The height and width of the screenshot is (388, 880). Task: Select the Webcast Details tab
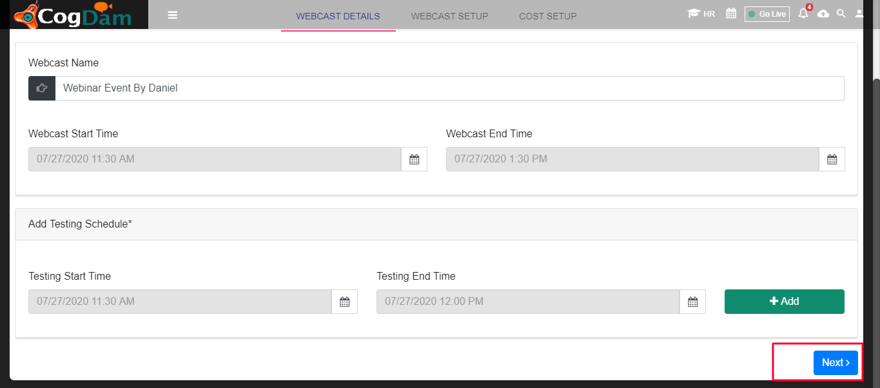point(338,16)
